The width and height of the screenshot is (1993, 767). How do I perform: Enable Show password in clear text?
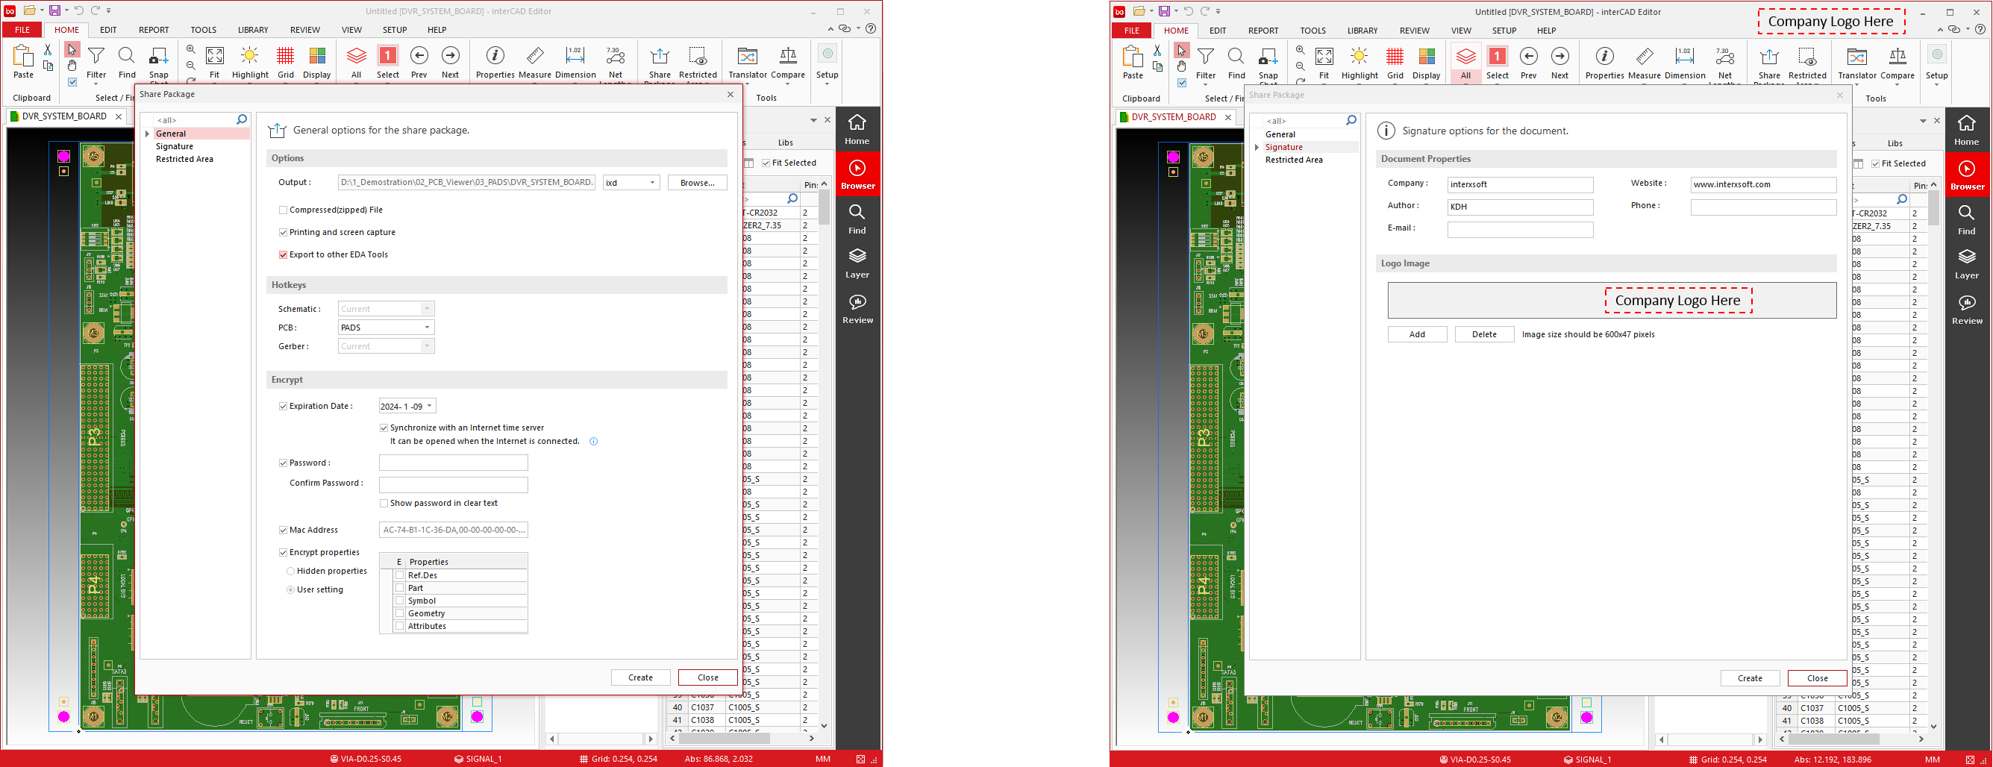384,503
